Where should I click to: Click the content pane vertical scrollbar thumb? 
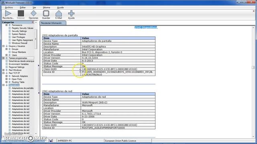pos(253,68)
